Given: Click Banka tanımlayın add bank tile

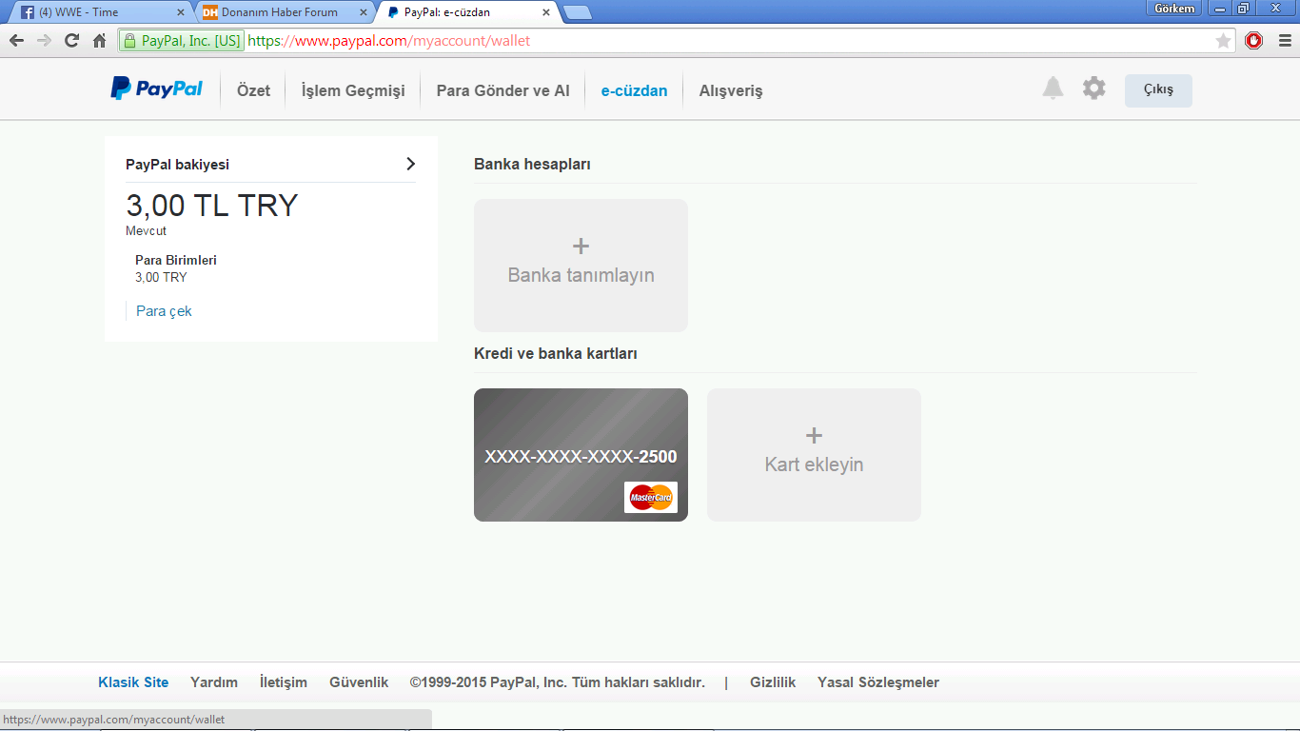Looking at the screenshot, I should [x=581, y=266].
